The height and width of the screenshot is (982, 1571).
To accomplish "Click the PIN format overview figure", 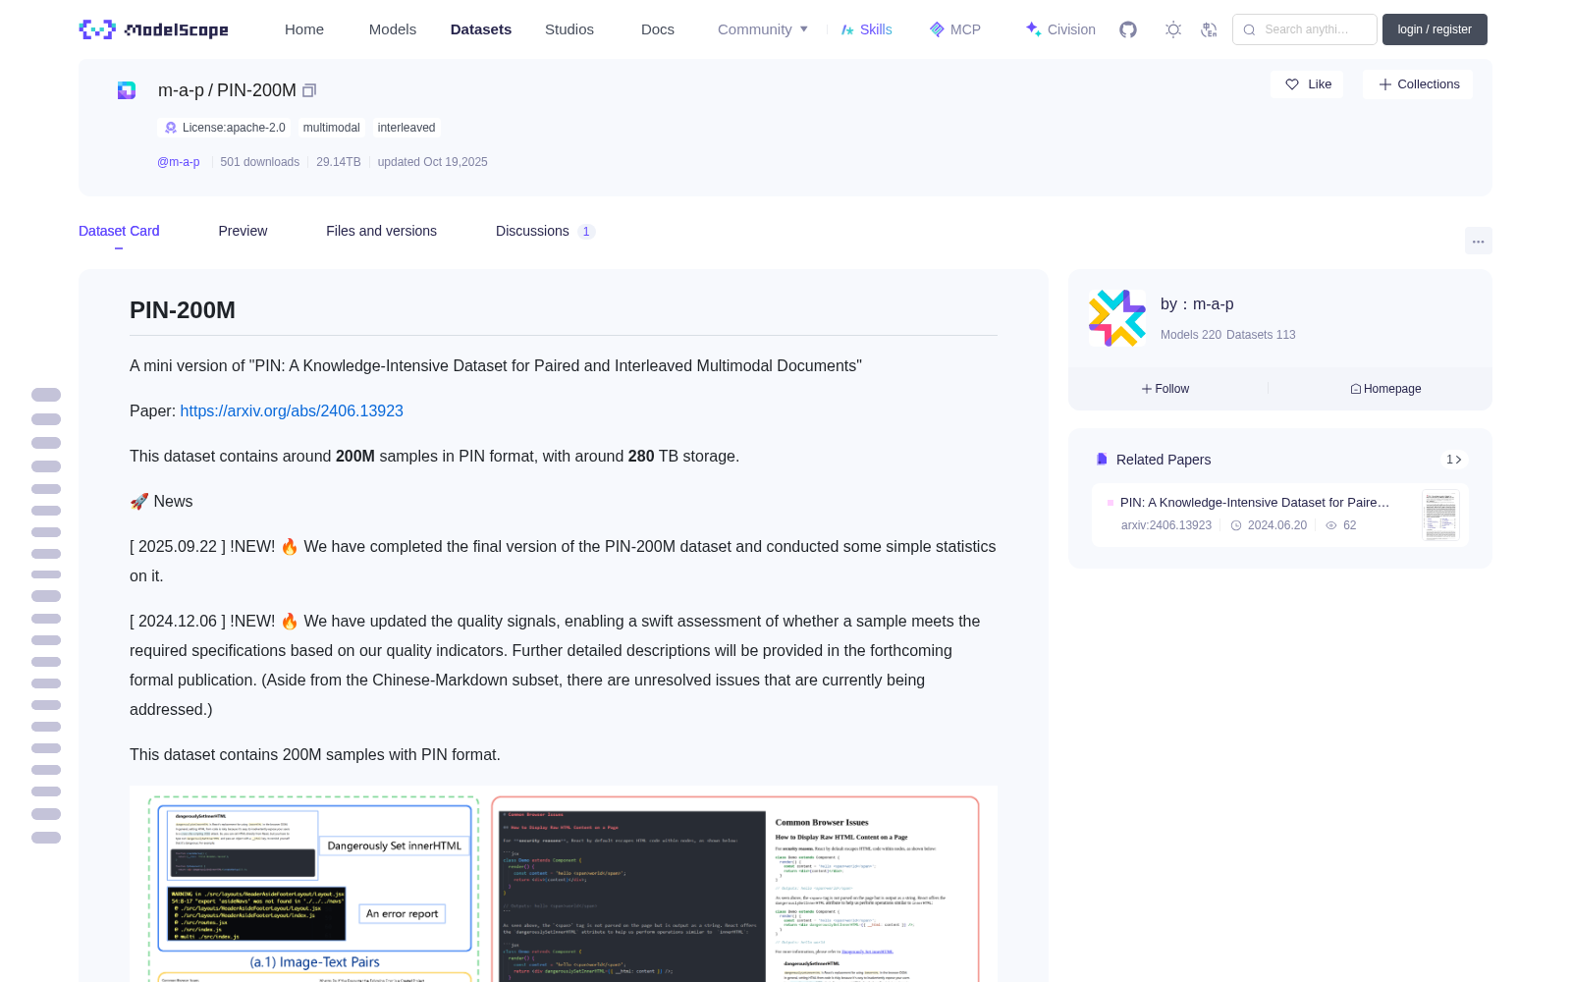I will coord(564,884).
